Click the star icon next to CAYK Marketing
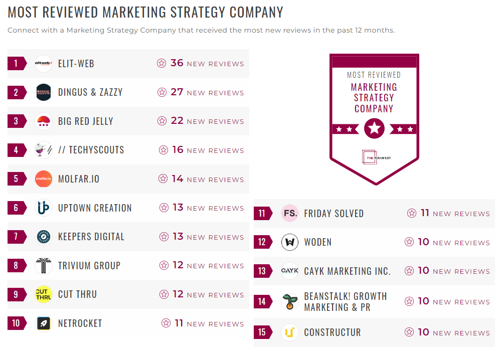The width and height of the screenshot is (497, 348). [409, 271]
